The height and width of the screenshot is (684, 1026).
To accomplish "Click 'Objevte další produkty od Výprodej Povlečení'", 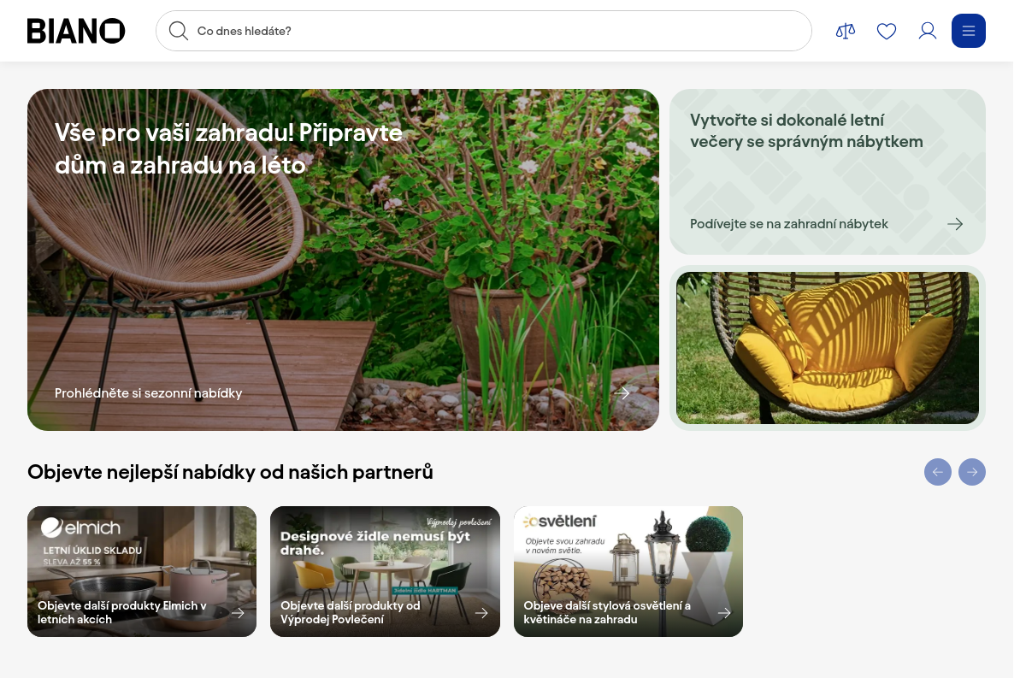I will coord(351,612).
